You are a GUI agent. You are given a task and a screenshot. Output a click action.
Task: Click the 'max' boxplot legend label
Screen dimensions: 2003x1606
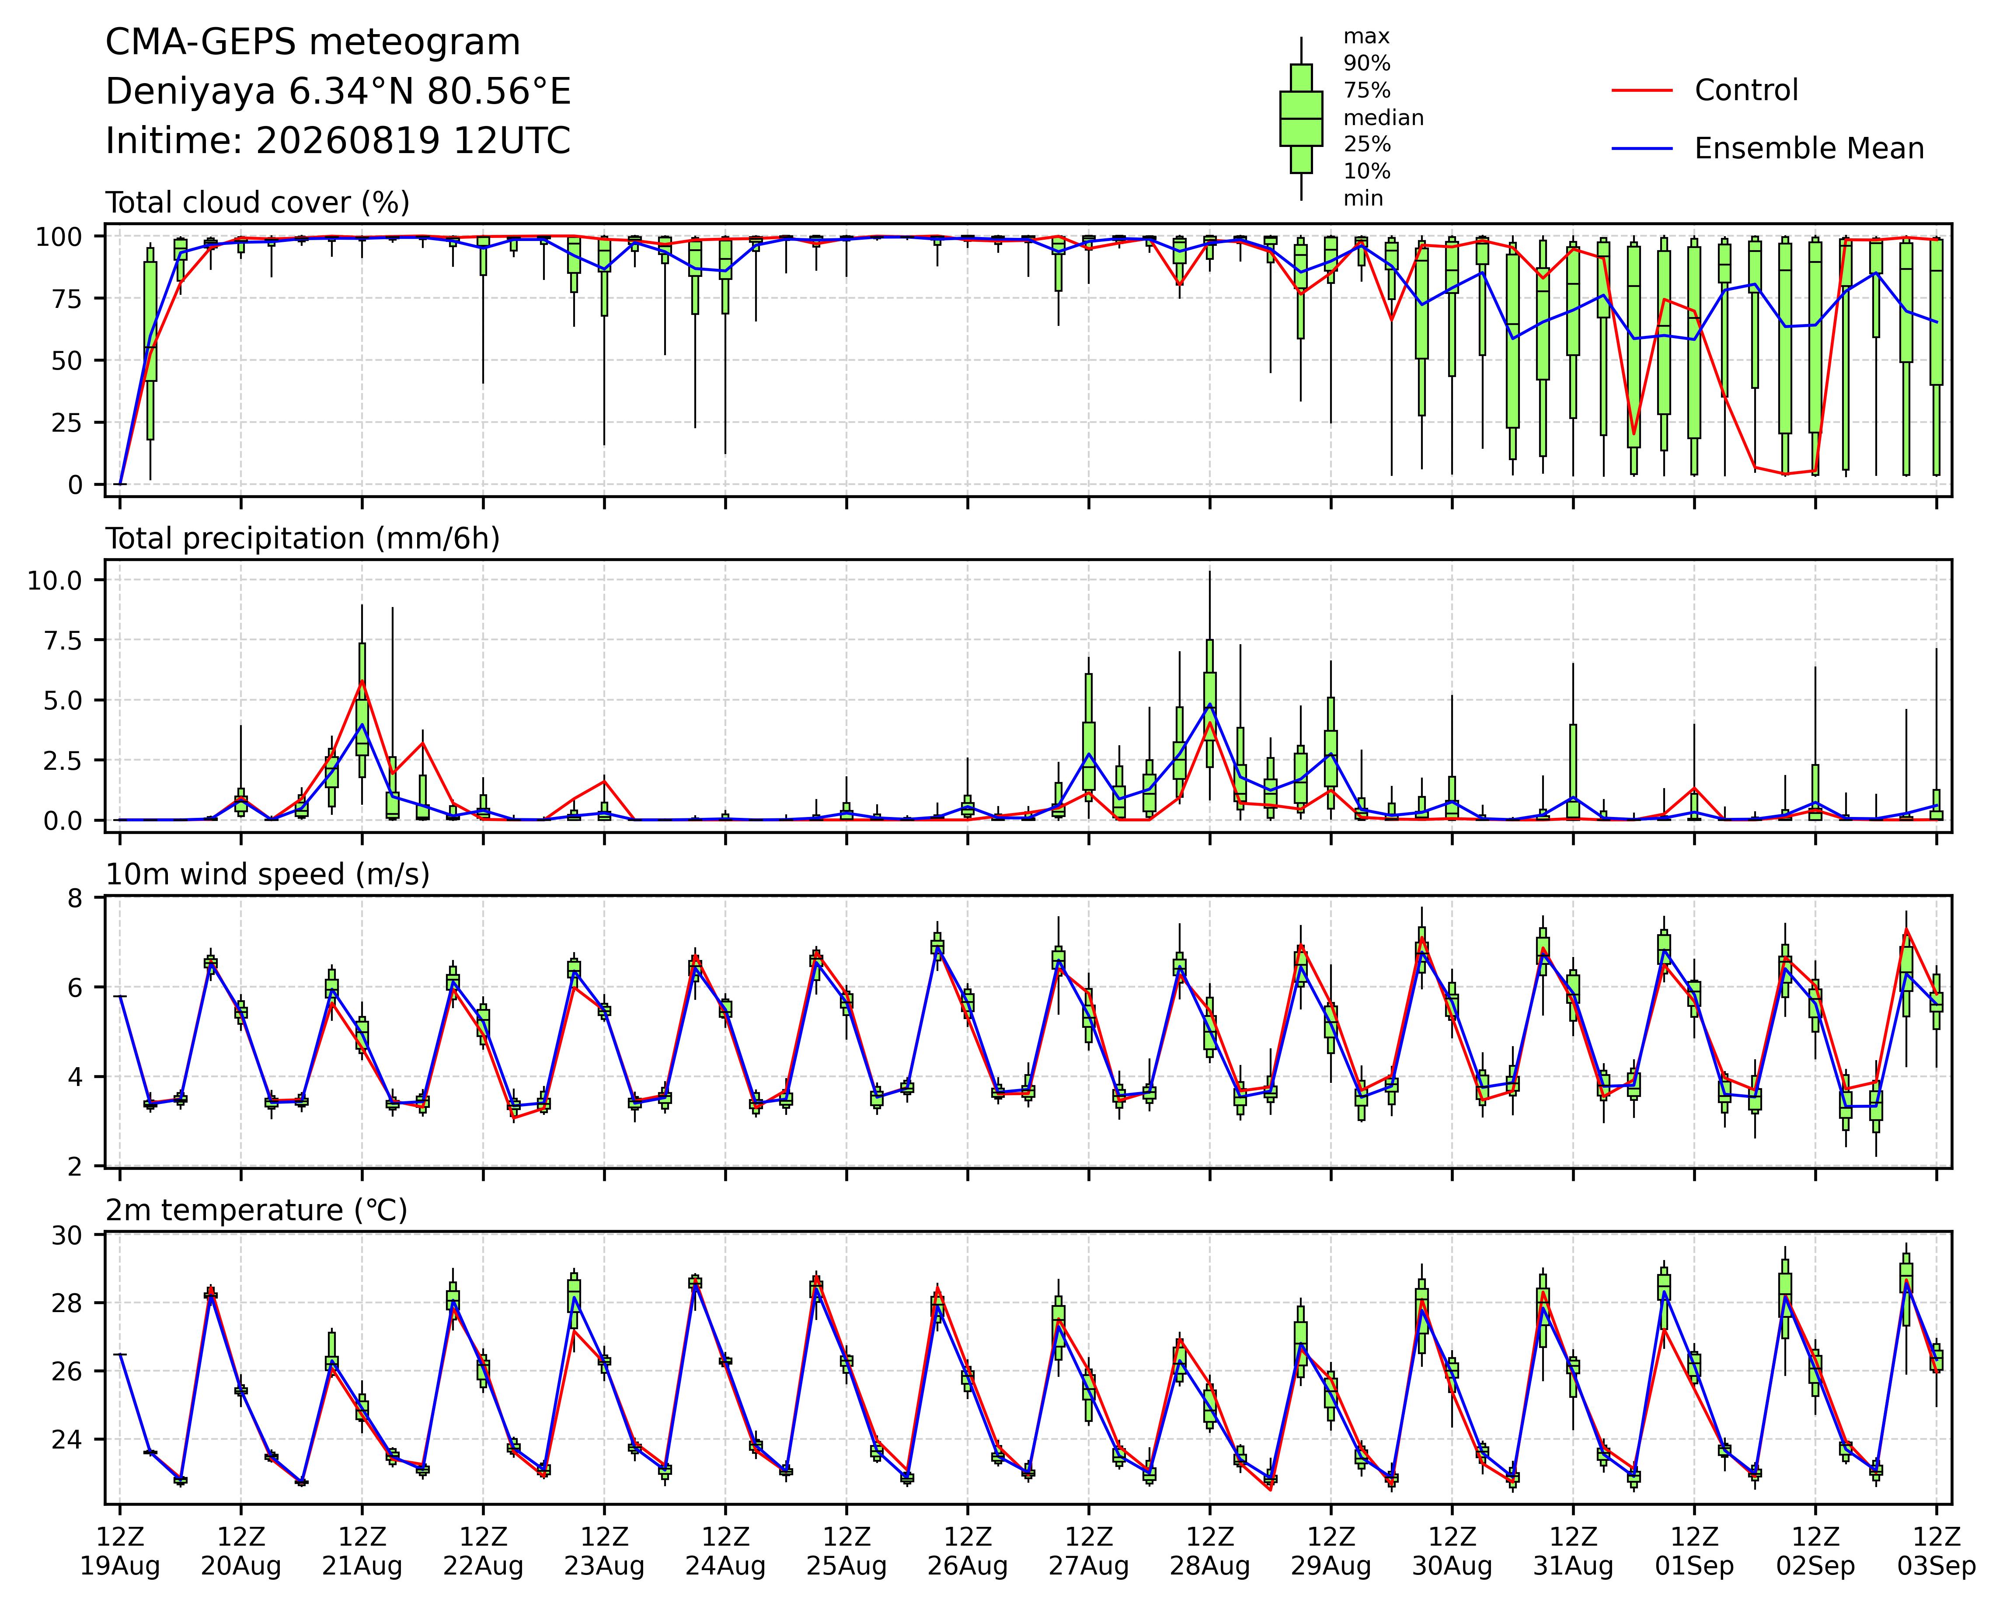click(x=1367, y=37)
